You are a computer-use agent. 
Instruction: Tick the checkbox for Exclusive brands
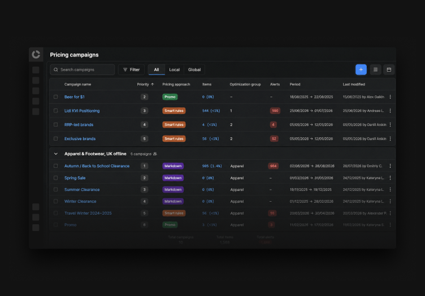[x=55, y=138]
